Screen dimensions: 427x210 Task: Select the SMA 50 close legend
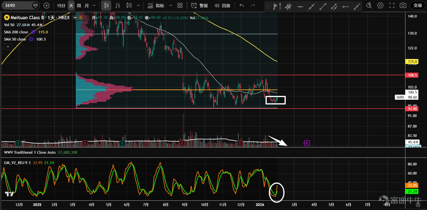click(x=15, y=39)
